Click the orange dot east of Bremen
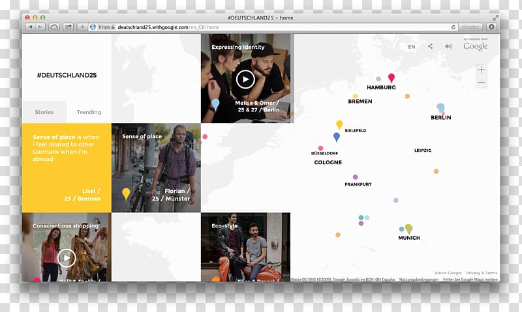This screenshot has width=522, height=312. (407, 96)
